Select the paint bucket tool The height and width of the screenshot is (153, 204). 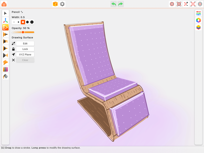click(5, 76)
